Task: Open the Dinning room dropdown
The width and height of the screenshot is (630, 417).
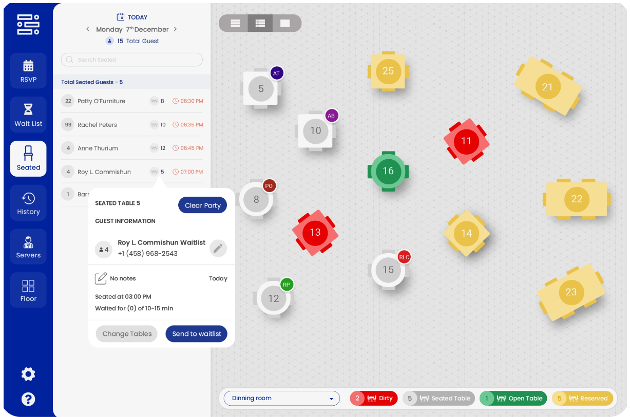Action: click(x=282, y=399)
